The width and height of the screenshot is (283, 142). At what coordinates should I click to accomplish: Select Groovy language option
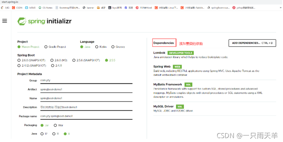tap(118, 47)
